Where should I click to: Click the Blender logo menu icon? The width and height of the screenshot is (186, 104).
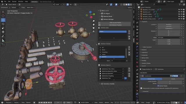(2, 1)
